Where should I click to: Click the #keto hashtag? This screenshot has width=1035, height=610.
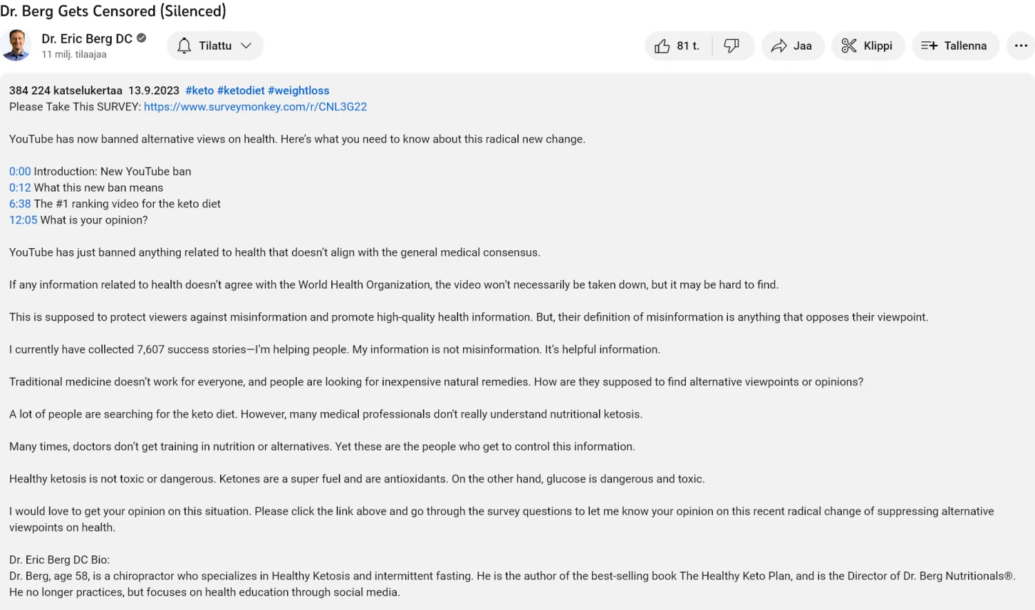[x=199, y=91]
